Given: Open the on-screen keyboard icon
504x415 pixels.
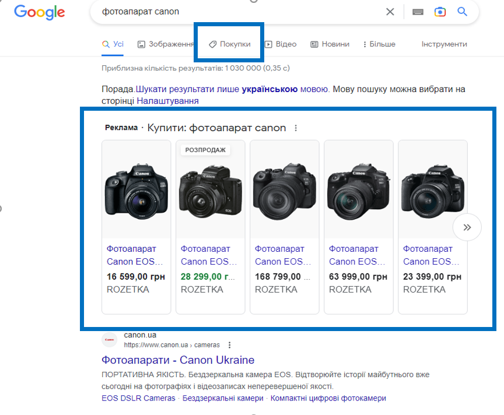Looking at the screenshot, I should pyautogui.click(x=418, y=12).
